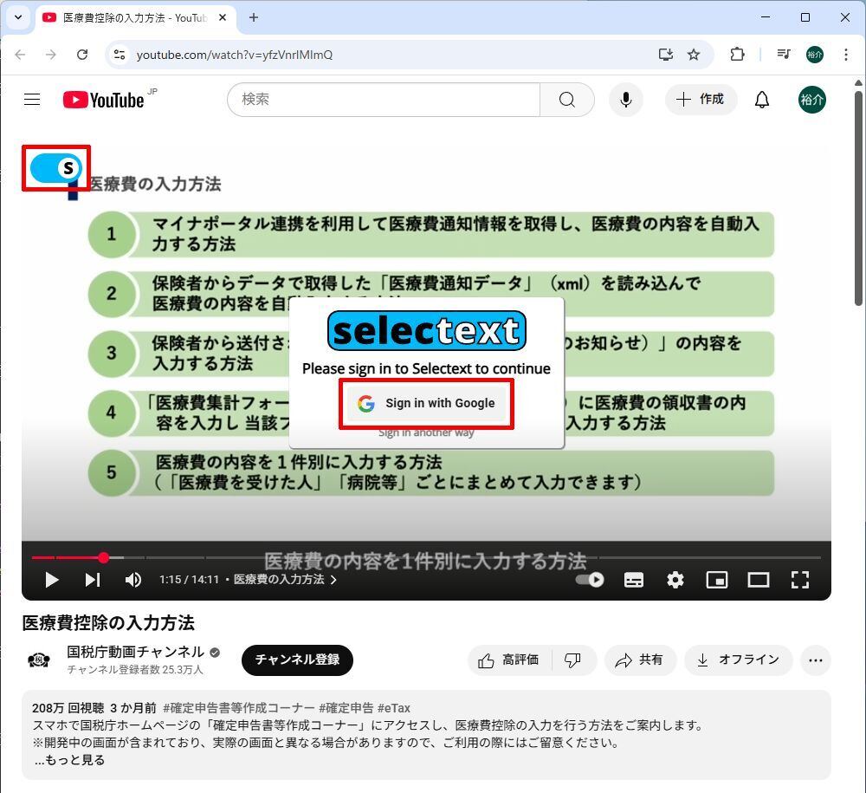Click the #eTax hashtag
This screenshot has height=793, width=866.
click(x=394, y=708)
